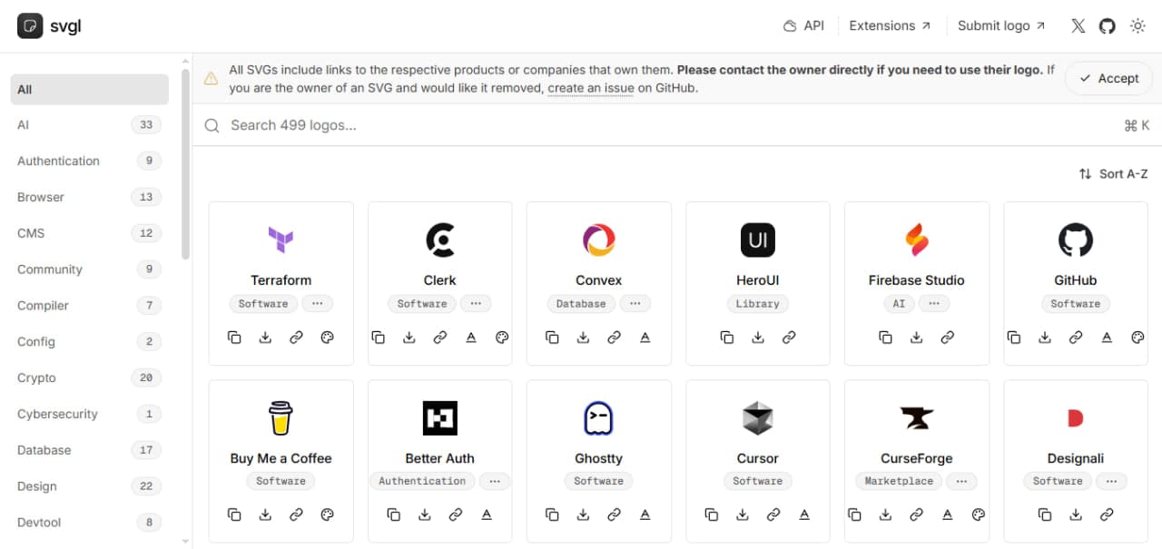This screenshot has width=1162, height=549.
Task: Toggle light/dark theme sun icon
Action: click(x=1137, y=26)
